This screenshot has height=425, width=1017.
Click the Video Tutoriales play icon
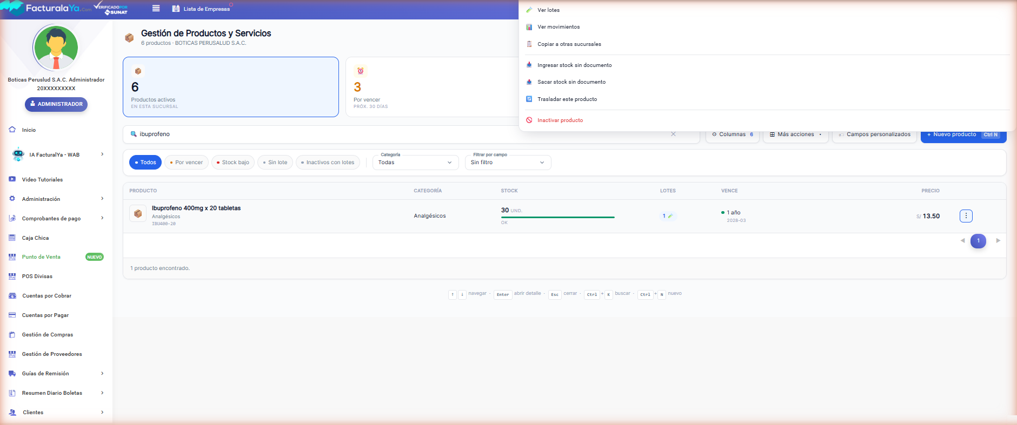pyautogui.click(x=12, y=179)
